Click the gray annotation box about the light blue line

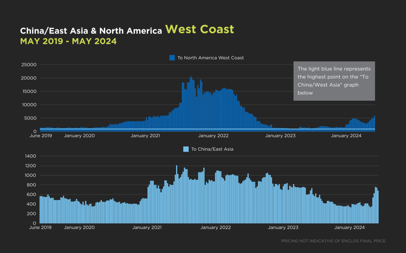coord(334,81)
